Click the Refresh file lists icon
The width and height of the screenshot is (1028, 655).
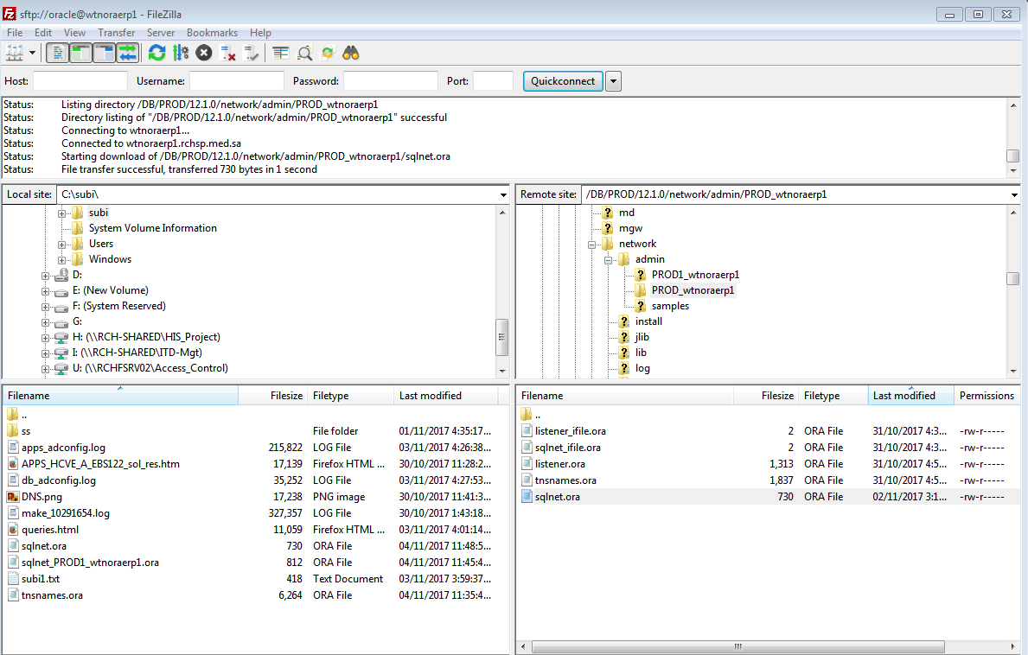pos(156,53)
